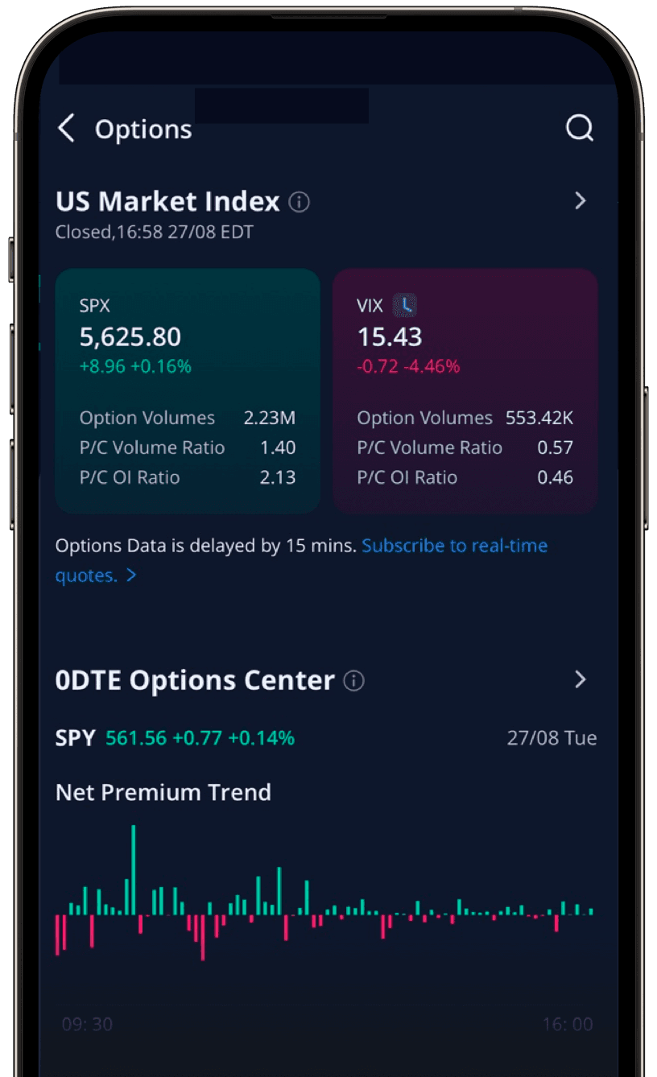Click the chevron after real-time quotes link
Screen dimensions: 657x1077
click(x=131, y=576)
